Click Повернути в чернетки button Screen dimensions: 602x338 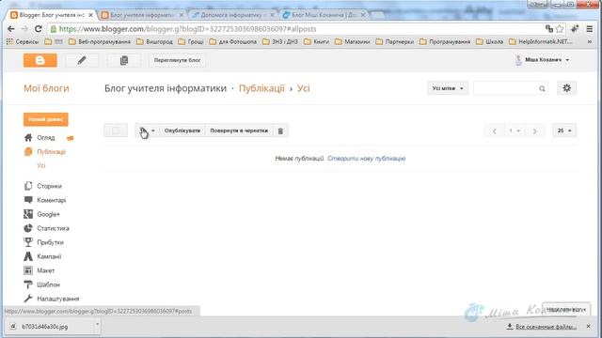(239, 131)
